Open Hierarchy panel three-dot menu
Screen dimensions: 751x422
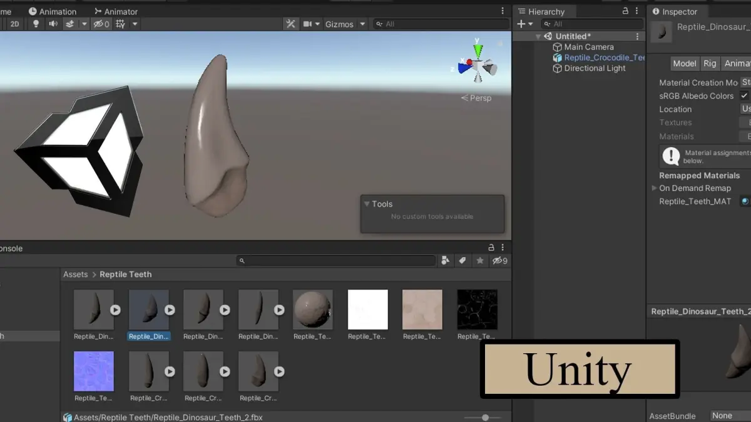click(637, 11)
